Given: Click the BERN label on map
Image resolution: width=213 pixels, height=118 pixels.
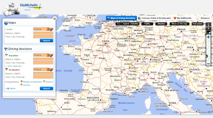Looking at the screenshot, I should point(137,59).
